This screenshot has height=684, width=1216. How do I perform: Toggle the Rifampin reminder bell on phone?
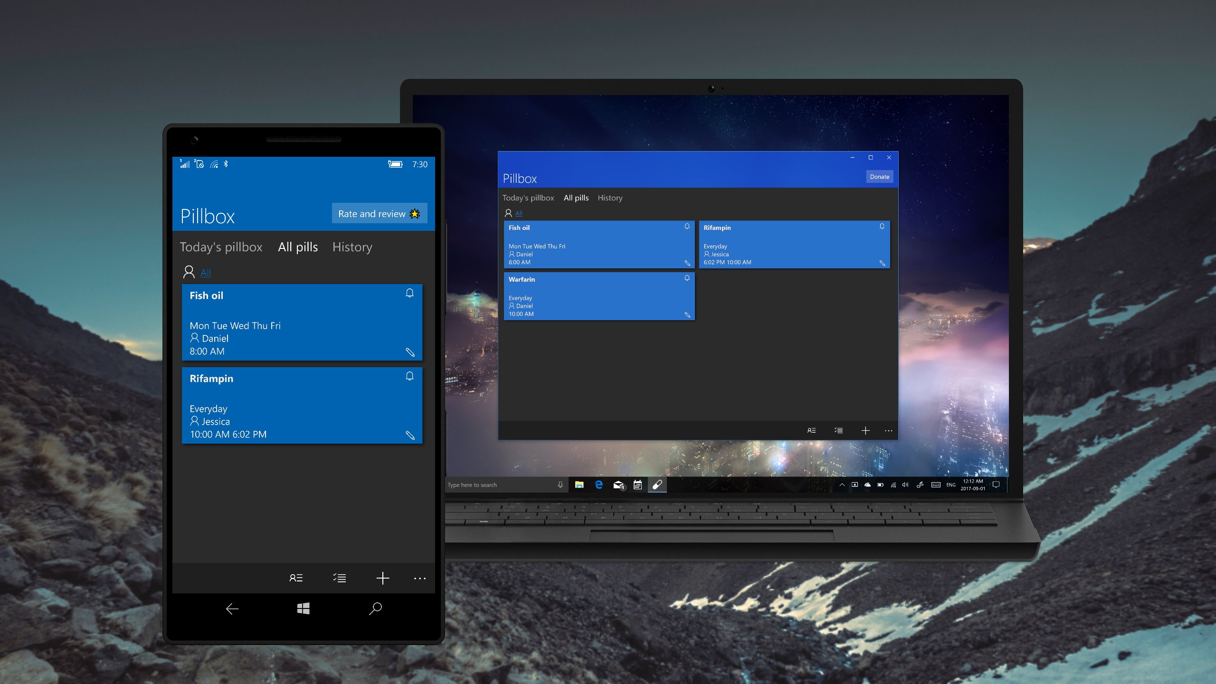(x=409, y=376)
